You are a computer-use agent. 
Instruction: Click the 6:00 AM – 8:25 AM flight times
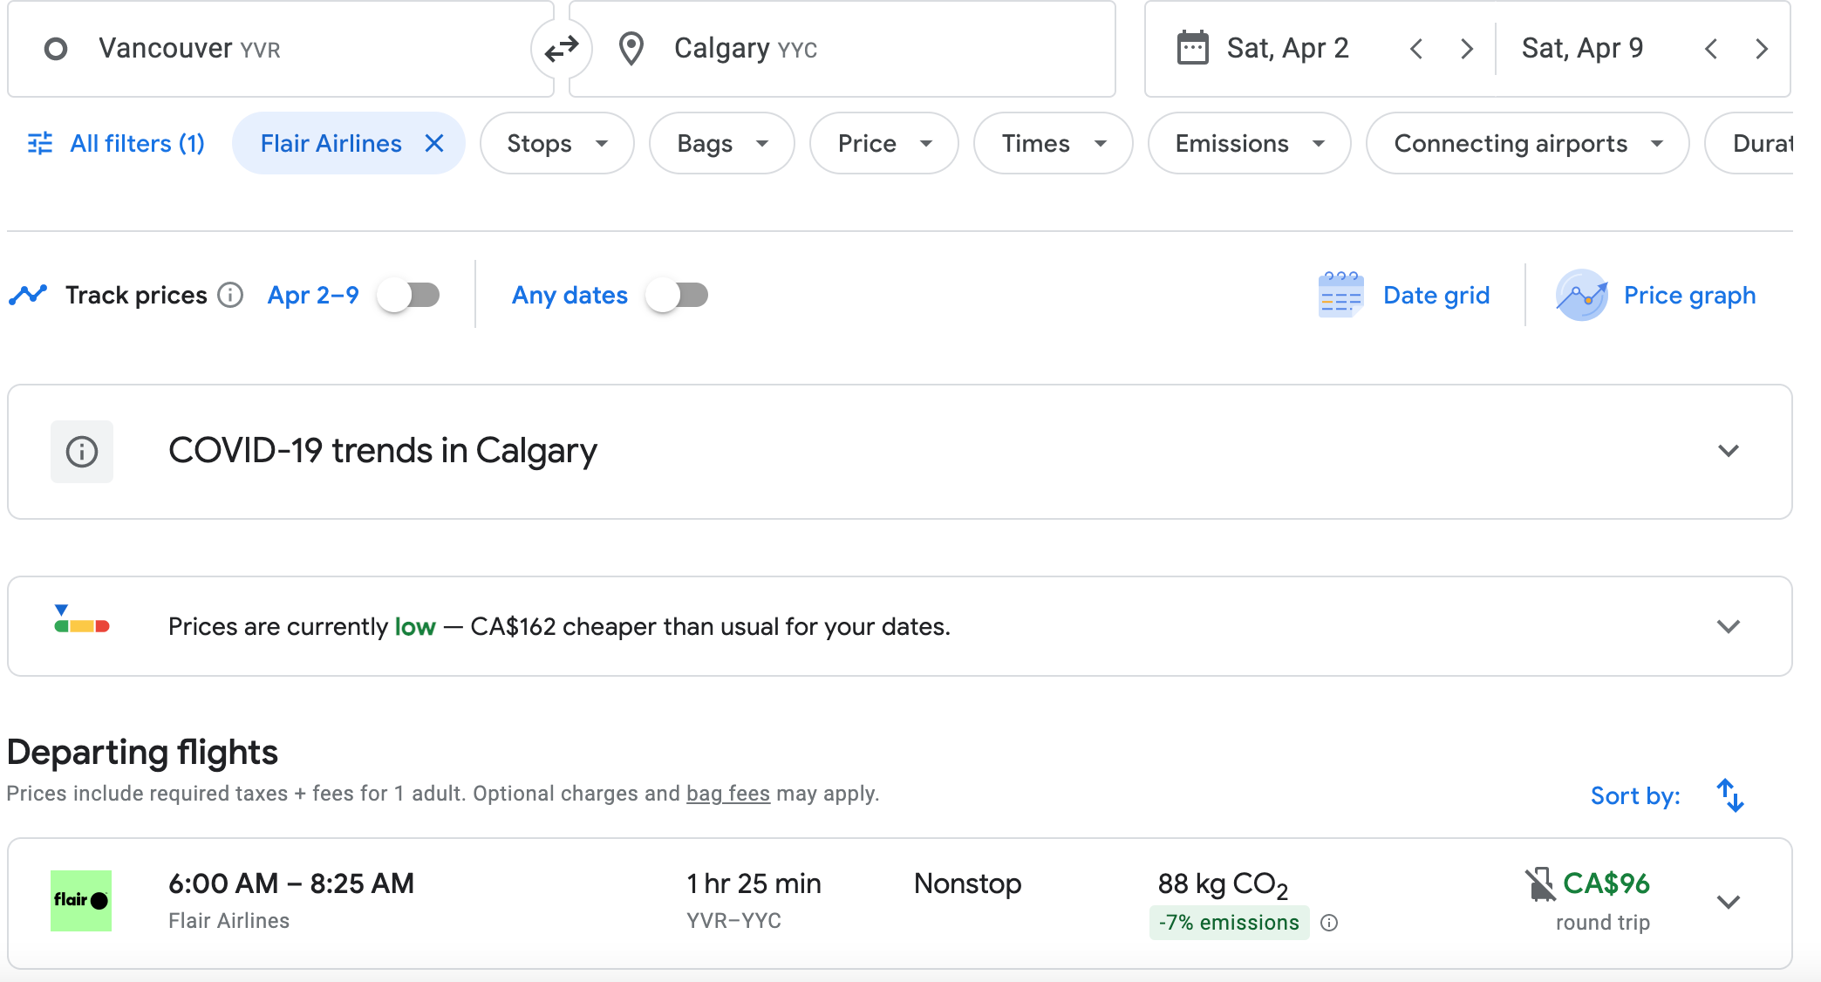pyautogui.click(x=291, y=883)
